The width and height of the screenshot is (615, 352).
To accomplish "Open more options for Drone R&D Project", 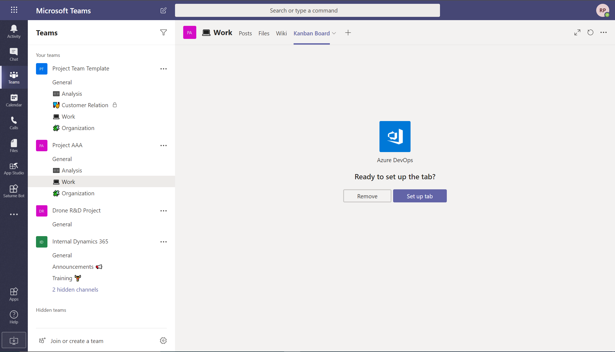I will coord(164,211).
